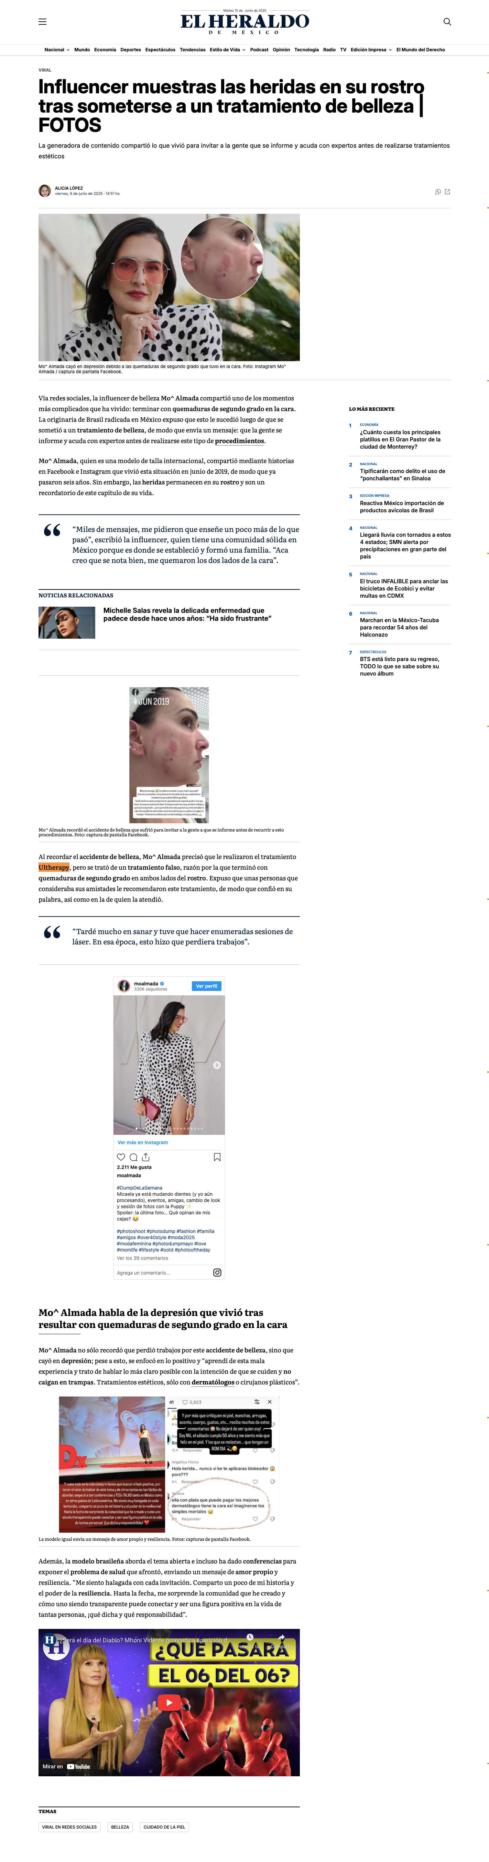The image size is (489, 1862).
Task: Select the BELLEZA topic tag
Action: (x=120, y=1827)
